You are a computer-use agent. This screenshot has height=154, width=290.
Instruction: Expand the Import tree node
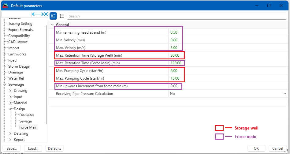tap(5, 48)
